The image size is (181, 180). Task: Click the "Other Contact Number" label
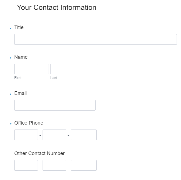point(40,153)
